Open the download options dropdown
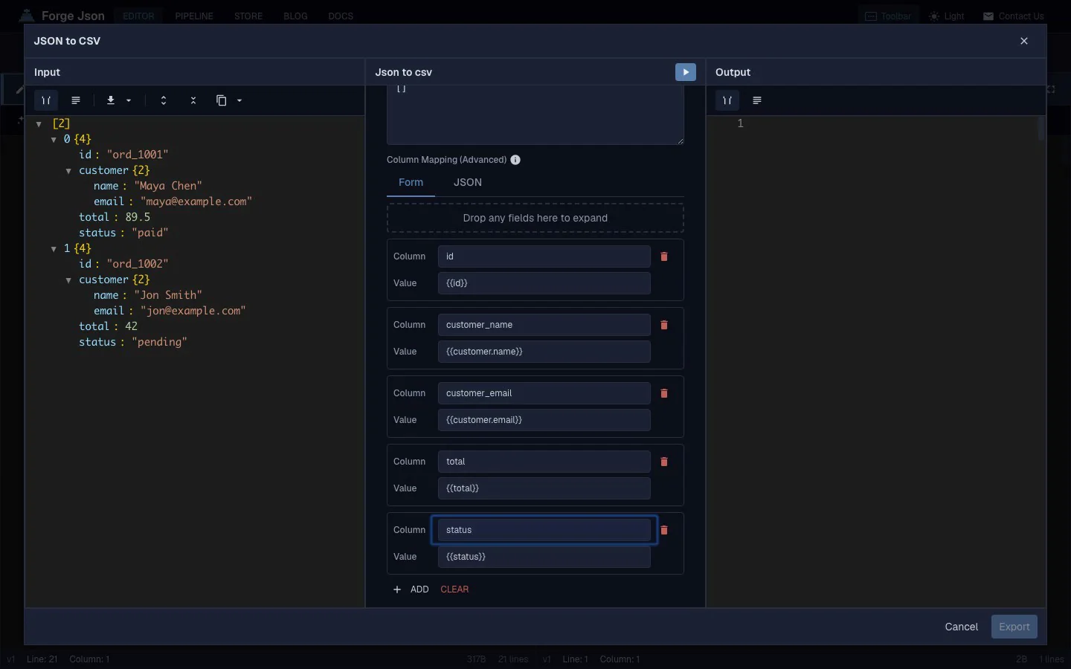This screenshot has width=1071, height=669. tap(129, 102)
